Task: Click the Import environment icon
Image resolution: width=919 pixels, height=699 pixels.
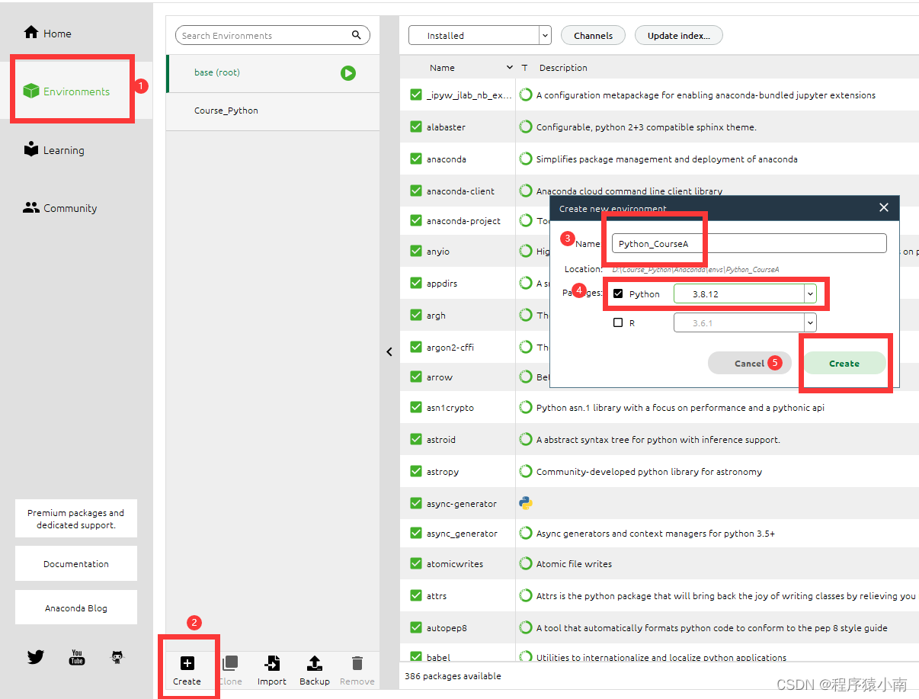Action: click(272, 663)
